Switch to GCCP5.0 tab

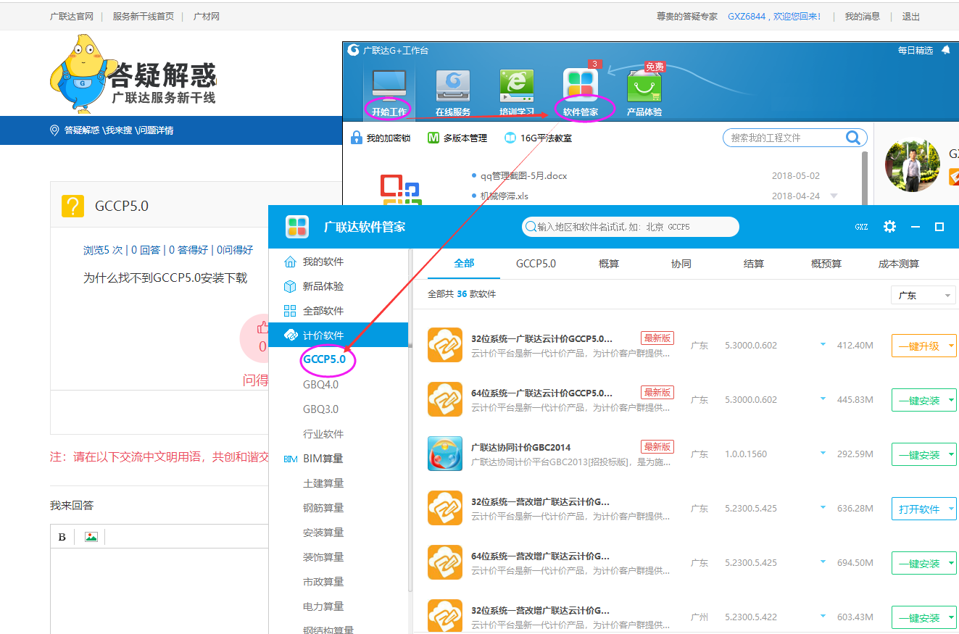(536, 263)
